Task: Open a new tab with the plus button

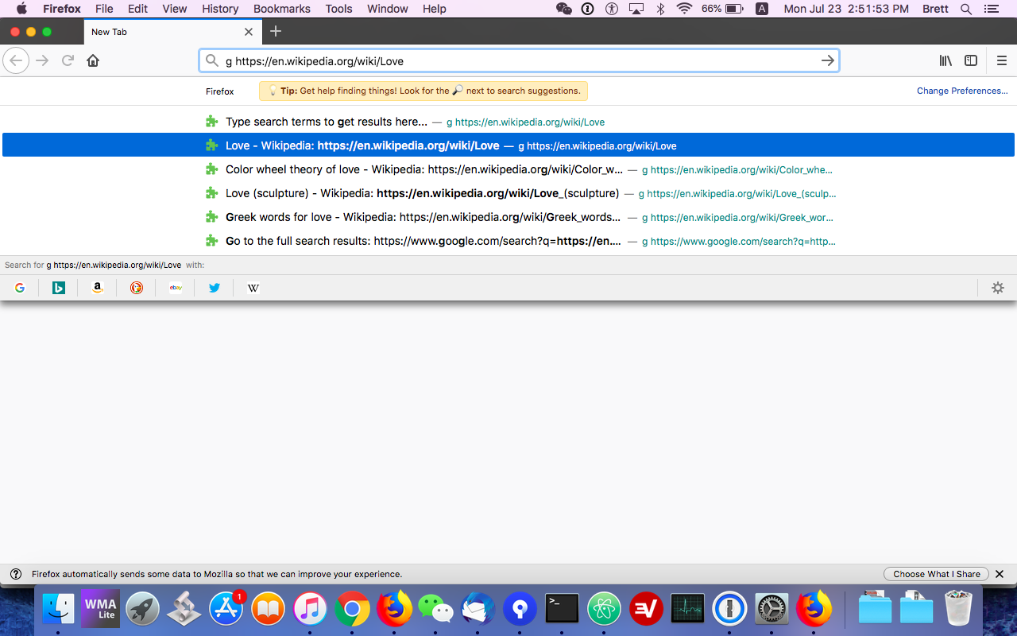Action: 276,32
